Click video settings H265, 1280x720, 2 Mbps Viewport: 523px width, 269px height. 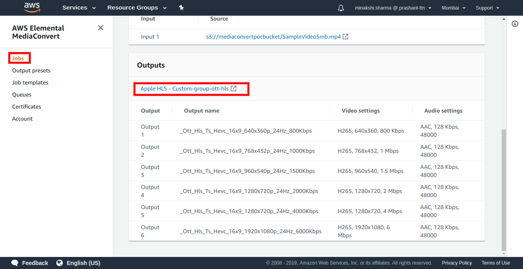[370, 191]
